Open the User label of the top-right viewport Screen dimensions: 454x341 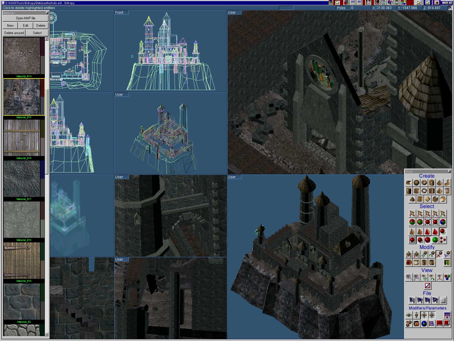tap(234, 13)
